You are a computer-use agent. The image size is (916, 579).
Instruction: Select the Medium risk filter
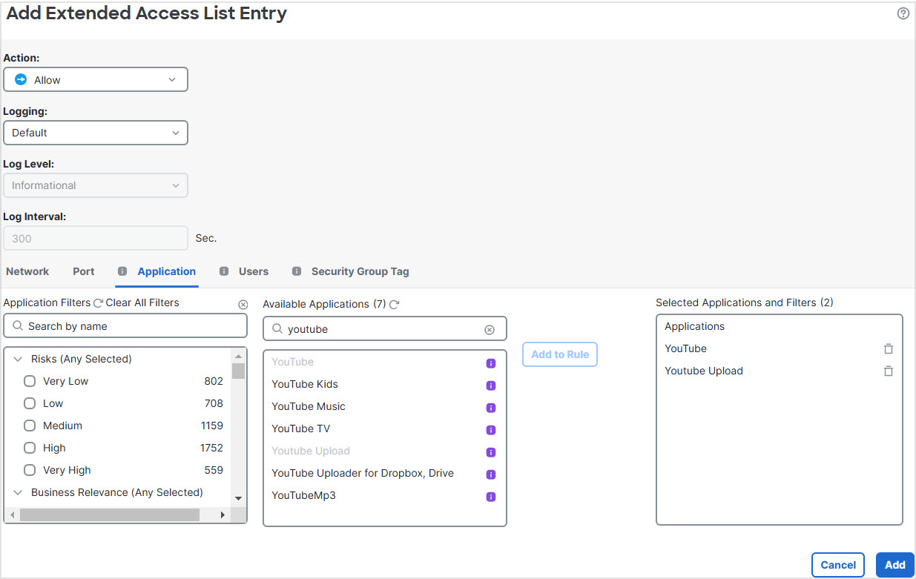[29, 426]
